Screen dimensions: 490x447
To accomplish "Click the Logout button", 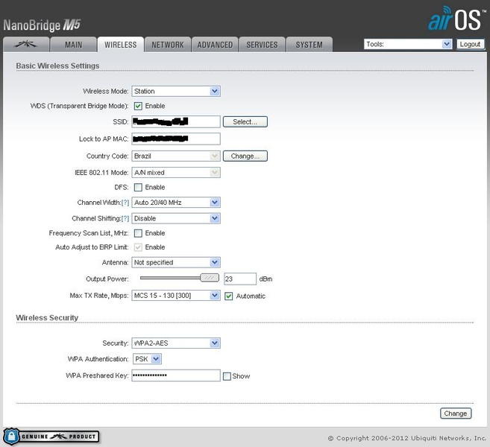I will coord(470,44).
